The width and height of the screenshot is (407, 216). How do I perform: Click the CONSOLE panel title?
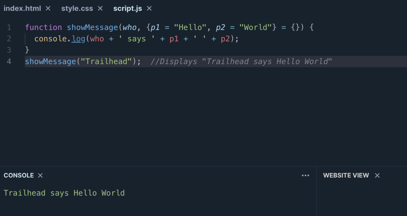(x=19, y=175)
